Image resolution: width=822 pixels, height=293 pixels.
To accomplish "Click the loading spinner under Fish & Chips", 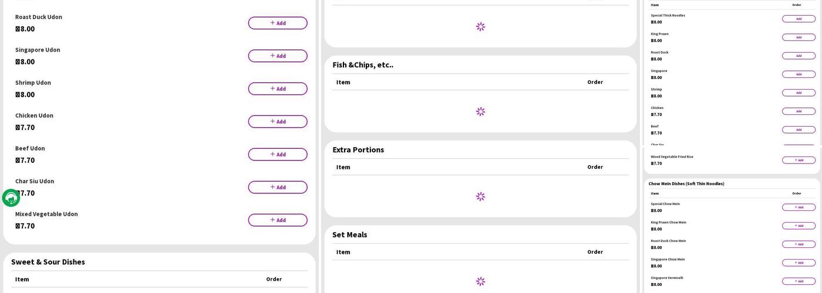I will tap(480, 111).
